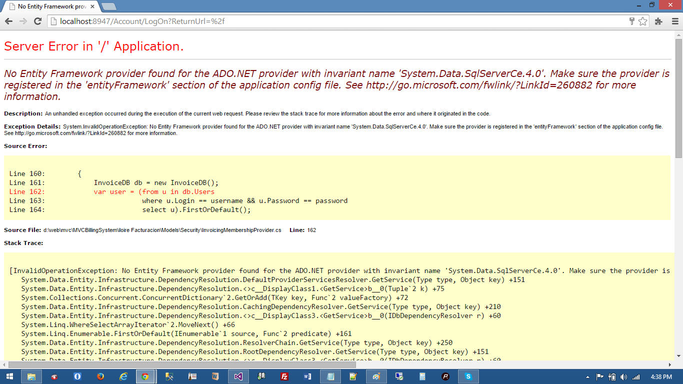683x384 pixels.
Task: Show hidden system tray icons
Action: (x=588, y=377)
